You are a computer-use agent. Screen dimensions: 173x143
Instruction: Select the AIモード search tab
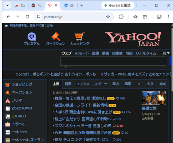82,53
